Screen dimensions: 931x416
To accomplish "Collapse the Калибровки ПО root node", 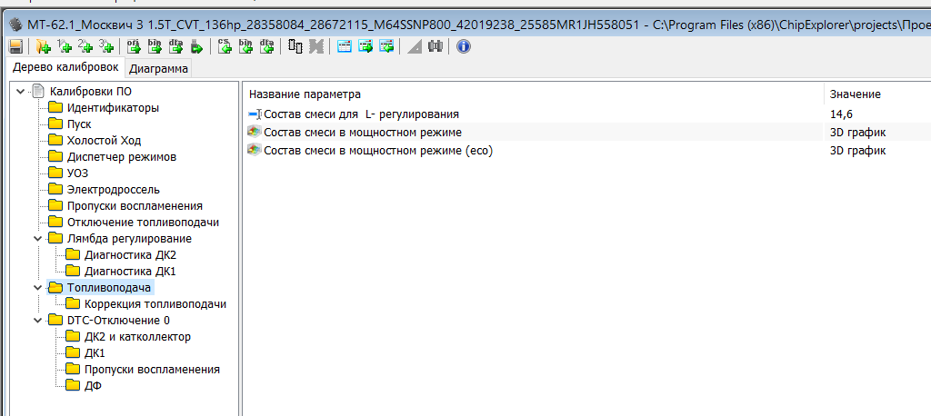I will 20,91.
